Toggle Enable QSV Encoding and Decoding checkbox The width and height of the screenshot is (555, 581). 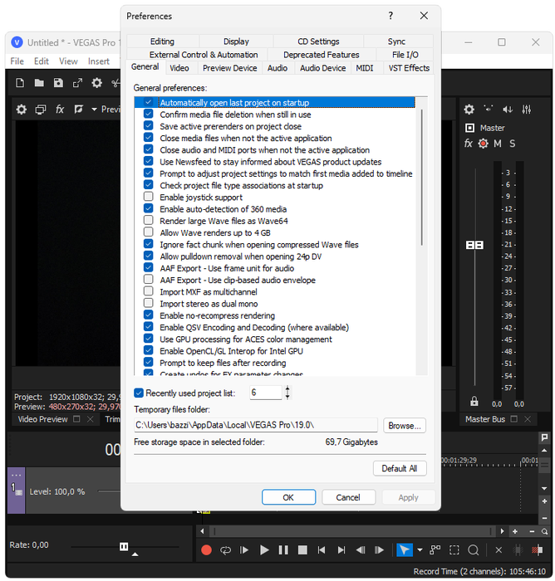[x=149, y=327]
